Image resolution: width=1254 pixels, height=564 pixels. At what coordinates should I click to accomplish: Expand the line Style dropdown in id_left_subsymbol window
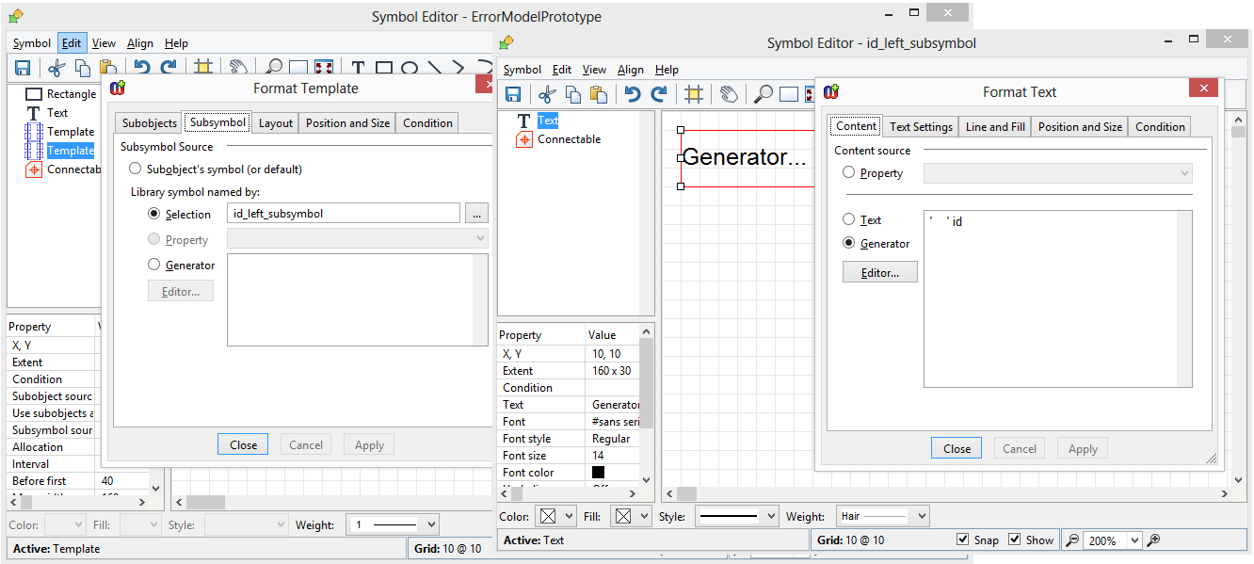pos(770,516)
